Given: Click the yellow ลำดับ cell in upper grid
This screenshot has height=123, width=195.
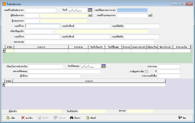Looking at the screenshot, I should tap(10, 51).
